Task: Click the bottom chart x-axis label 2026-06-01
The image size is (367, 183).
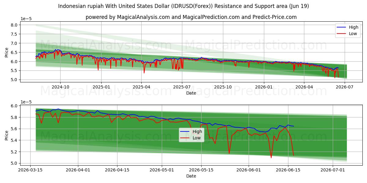Action: [249, 171]
